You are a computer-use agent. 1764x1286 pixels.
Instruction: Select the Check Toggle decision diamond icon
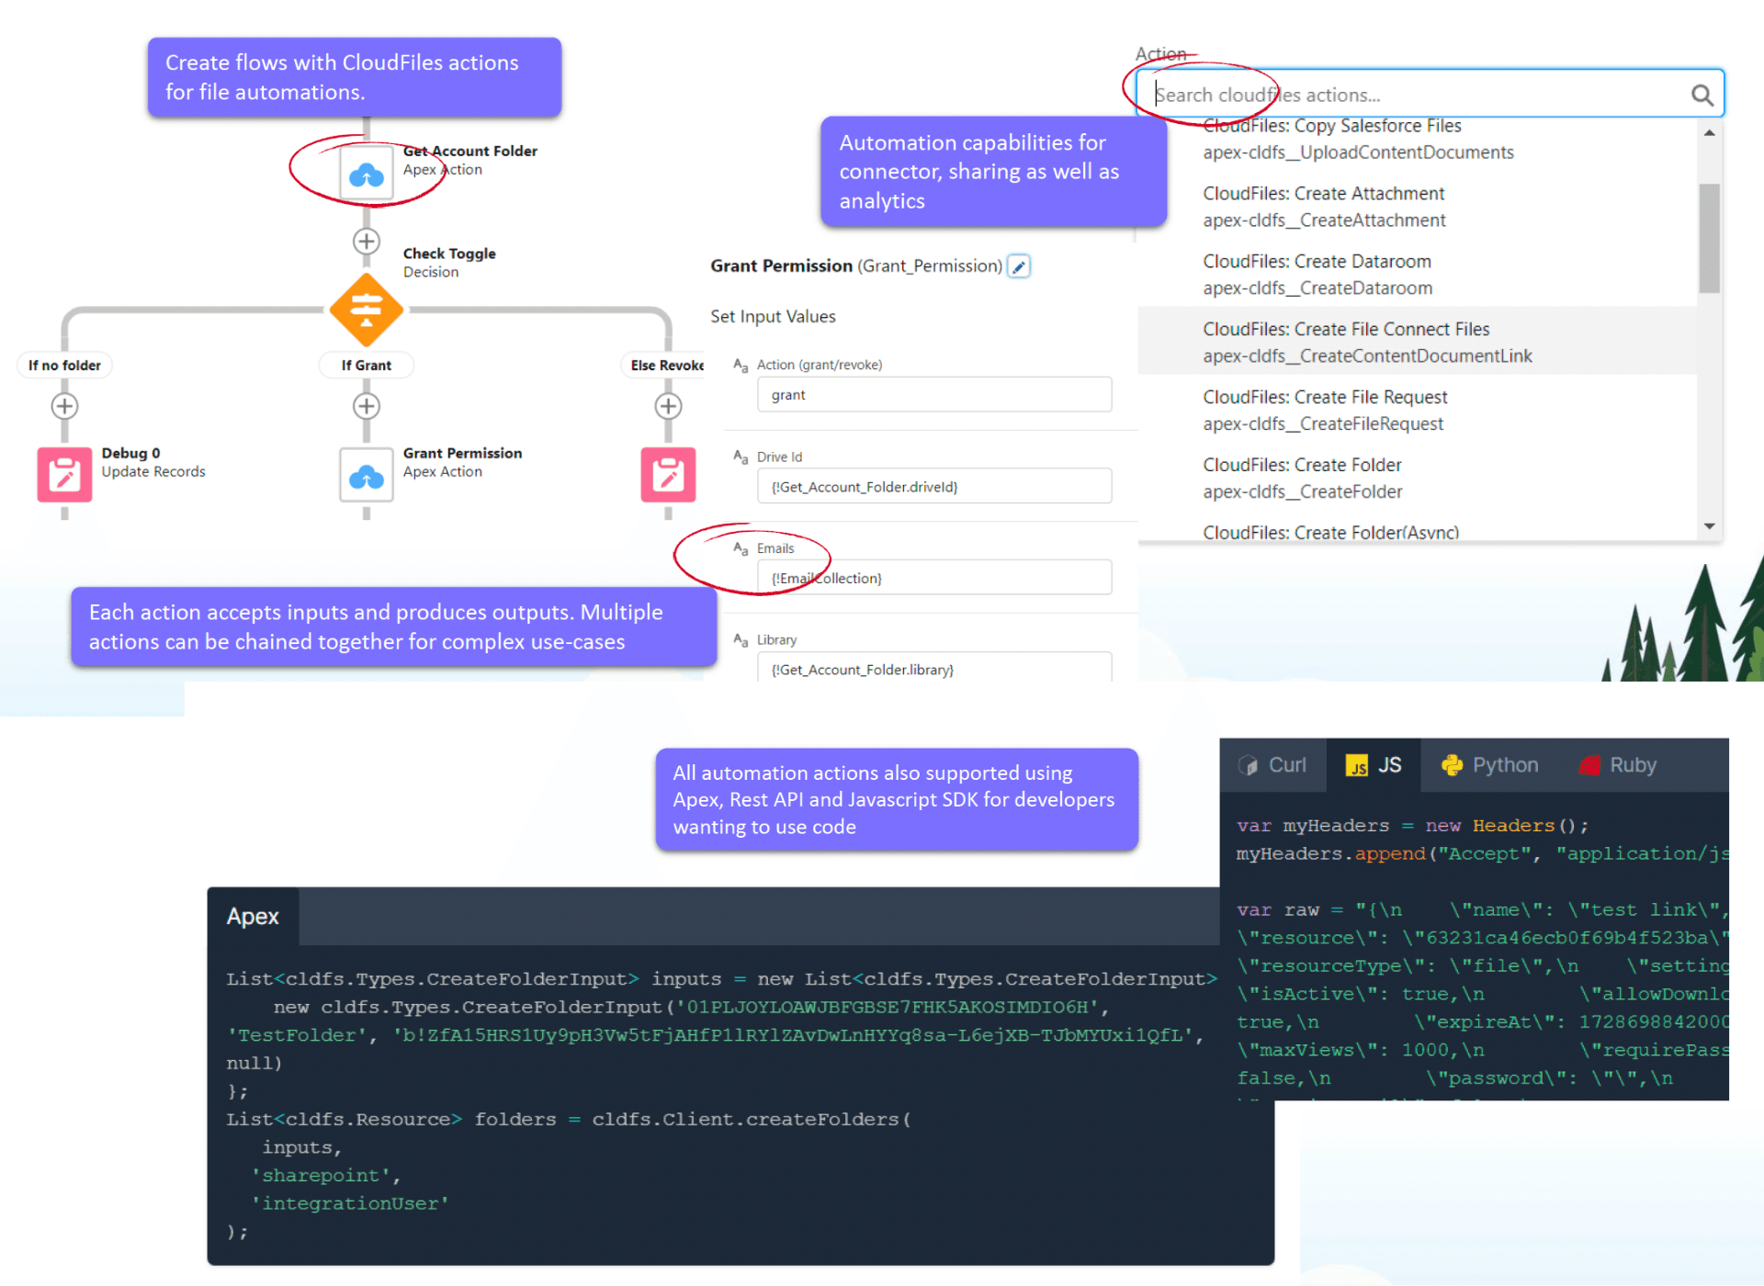[x=366, y=310]
